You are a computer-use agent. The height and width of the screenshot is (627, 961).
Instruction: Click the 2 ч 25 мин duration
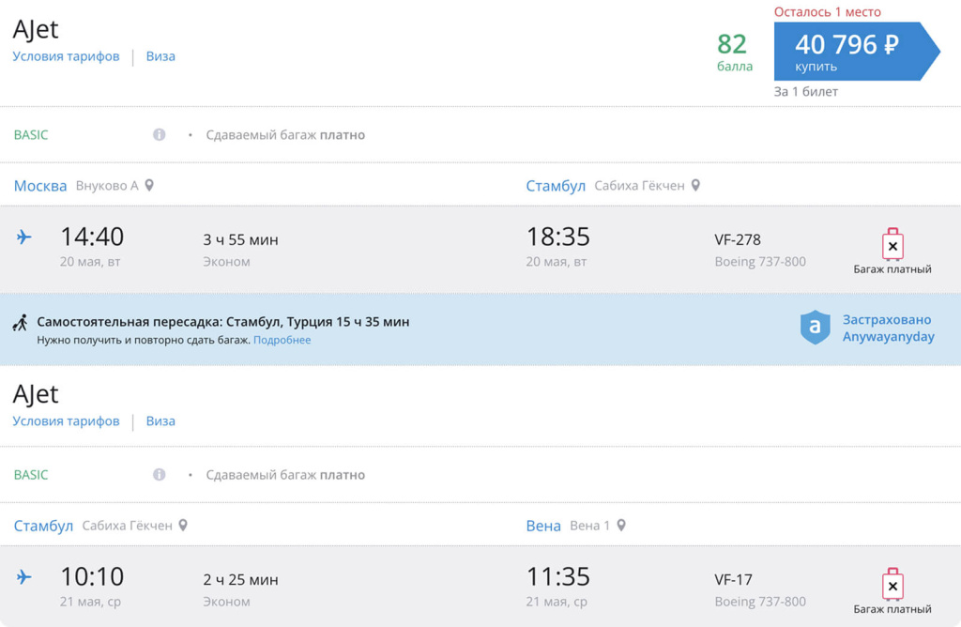tap(241, 580)
